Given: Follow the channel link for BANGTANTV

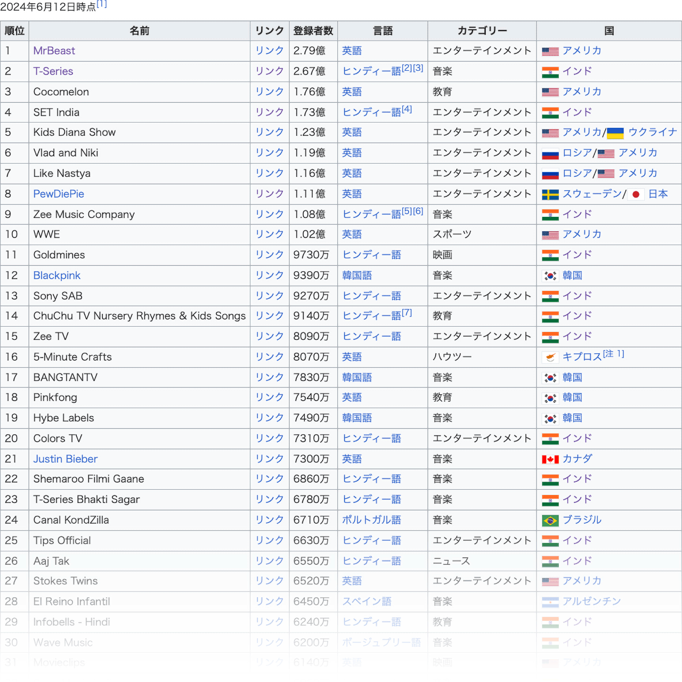Looking at the screenshot, I should click(269, 377).
